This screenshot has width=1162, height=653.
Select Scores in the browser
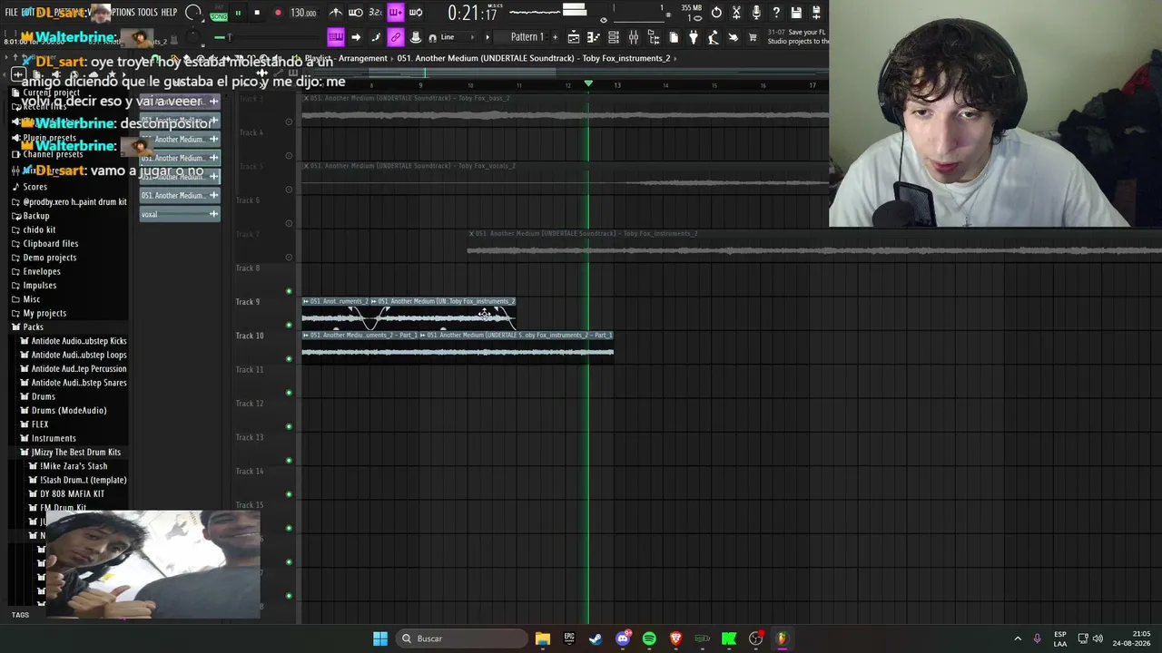(x=34, y=187)
